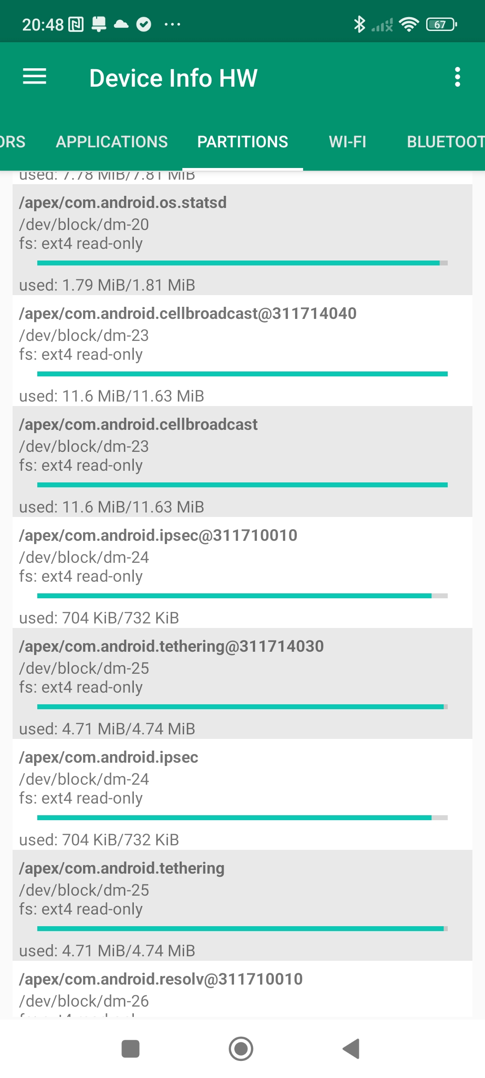Viewport: 485px width, 1078px height.
Task: Tap the battery level indicator
Action: click(441, 24)
